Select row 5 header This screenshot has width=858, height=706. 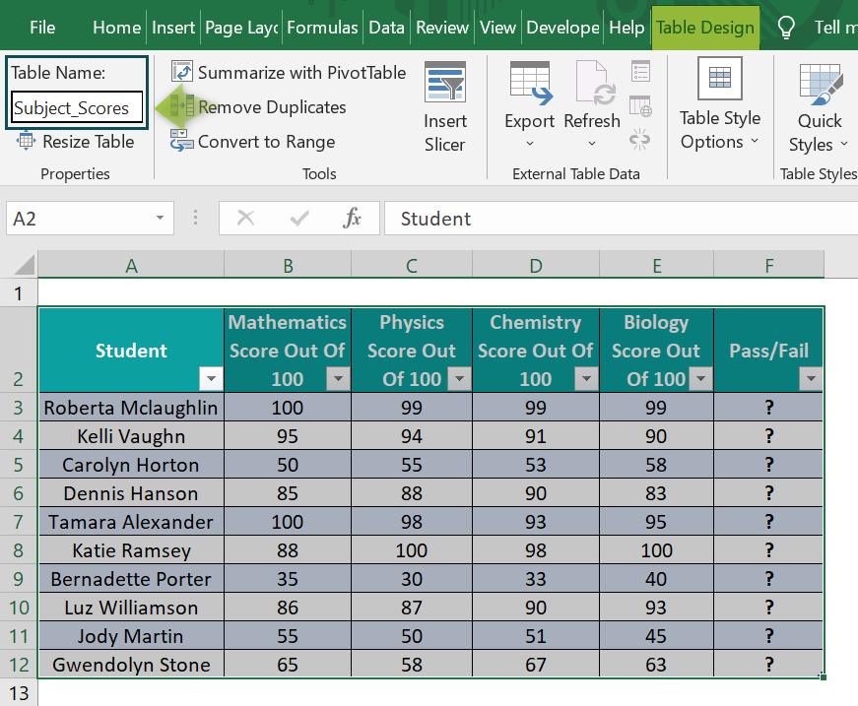click(18, 465)
